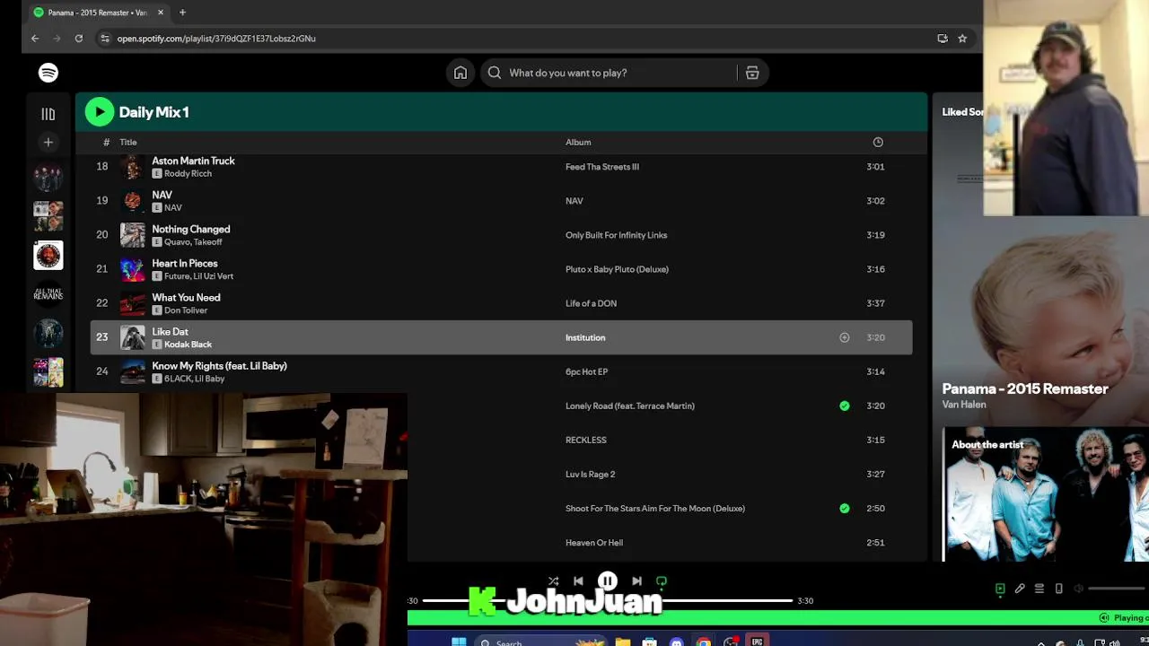Open album RECKLESS

586,440
